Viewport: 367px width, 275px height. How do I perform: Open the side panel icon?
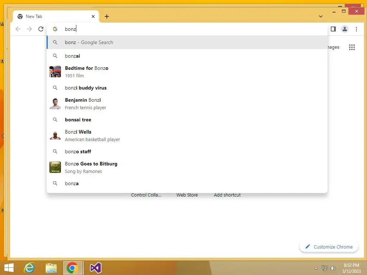tap(333, 29)
